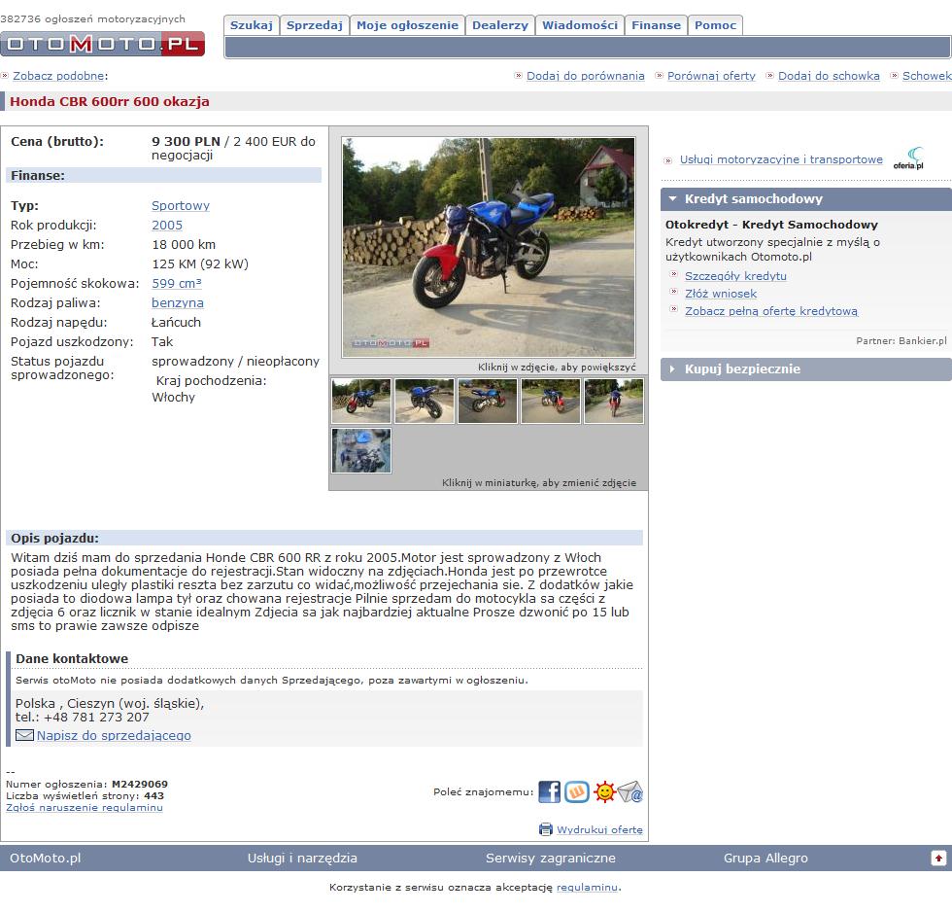Share the listing on Facebook

pyautogui.click(x=550, y=792)
